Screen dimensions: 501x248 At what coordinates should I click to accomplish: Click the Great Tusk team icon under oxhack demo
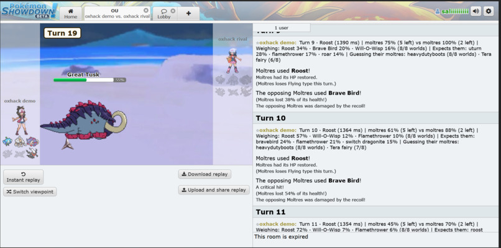(32, 141)
